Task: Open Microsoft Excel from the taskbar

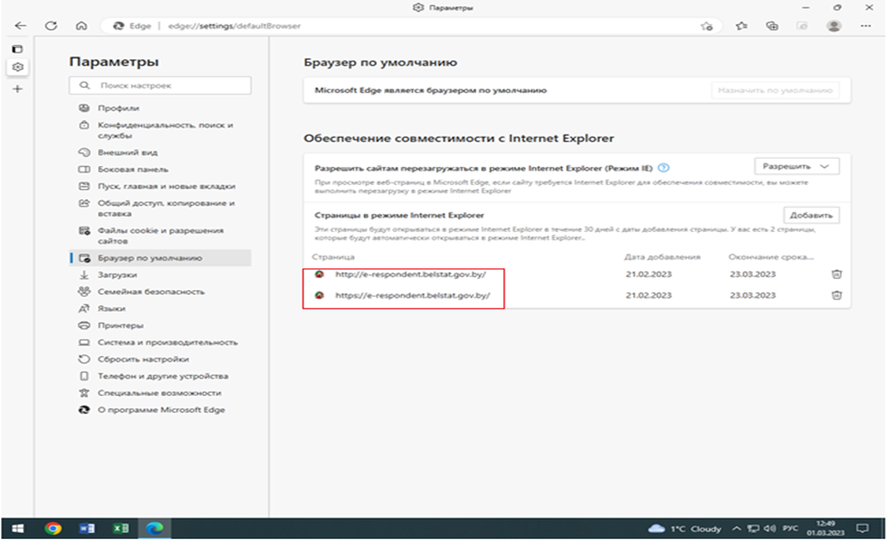Action: tap(121, 528)
